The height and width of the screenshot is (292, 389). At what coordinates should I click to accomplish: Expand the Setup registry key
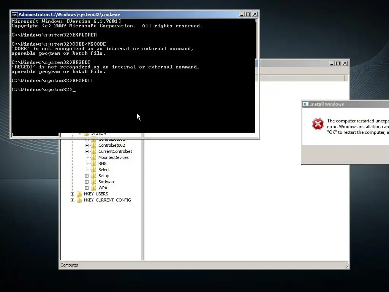87,176
